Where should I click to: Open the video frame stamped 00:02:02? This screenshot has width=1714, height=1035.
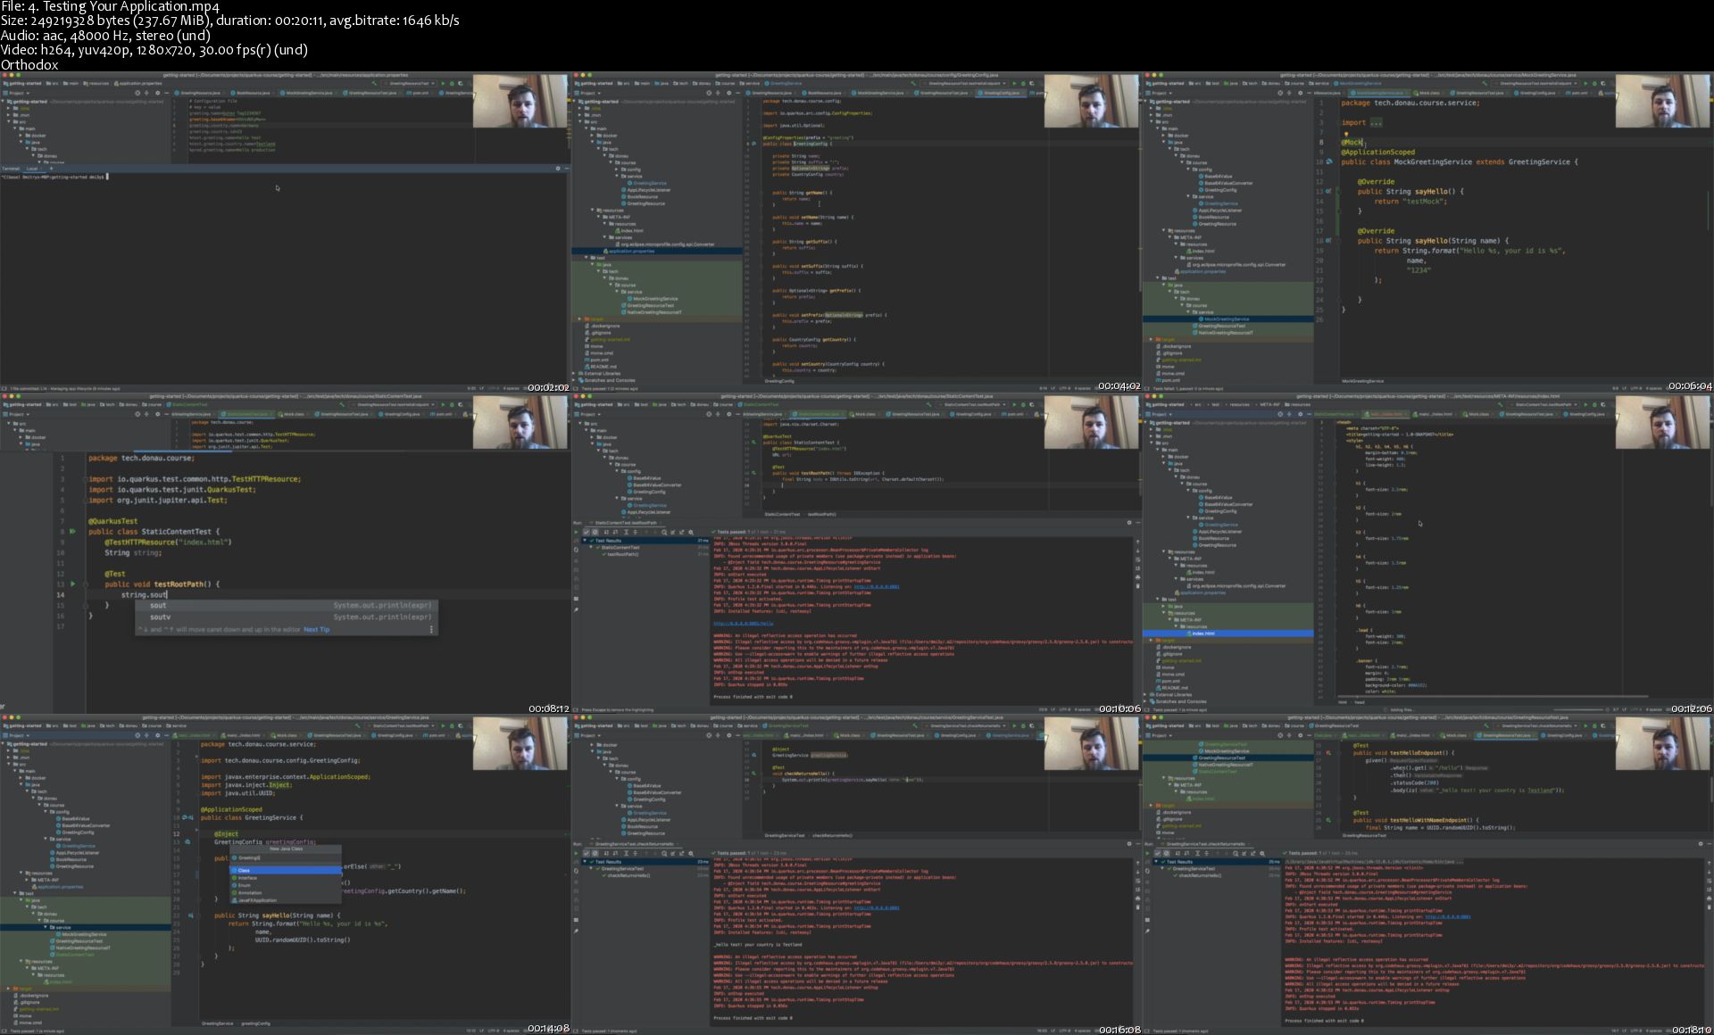click(x=285, y=232)
